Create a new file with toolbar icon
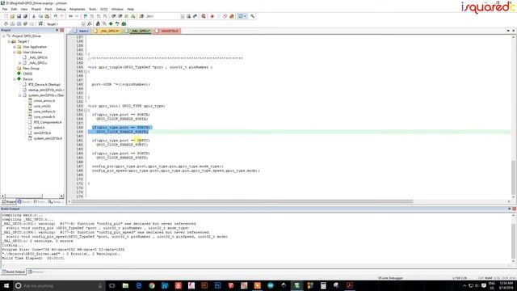This screenshot has height=291, width=517. coord(6,16)
